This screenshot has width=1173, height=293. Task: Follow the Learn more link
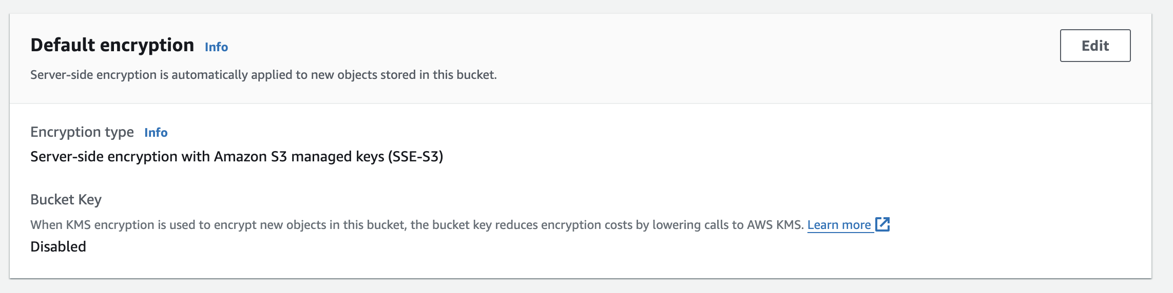pos(839,225)
